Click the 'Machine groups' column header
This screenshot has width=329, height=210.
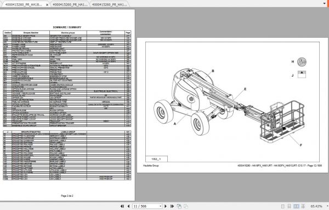pyautogui.click(x=68, y=33)
